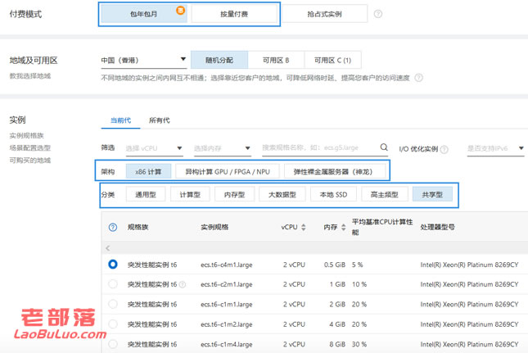This screenshot has width=528, height=353.
Task: Select 异构计算 GPU / FPGA / NPU architecture
Action: coord(228,171)
